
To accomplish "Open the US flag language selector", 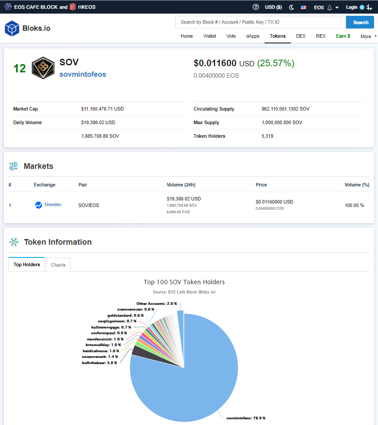I will 304,7.
